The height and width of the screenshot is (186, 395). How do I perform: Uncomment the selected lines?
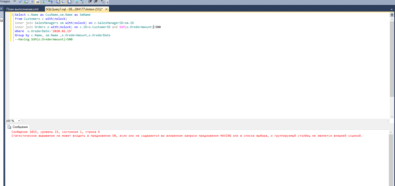pos(82,1)
